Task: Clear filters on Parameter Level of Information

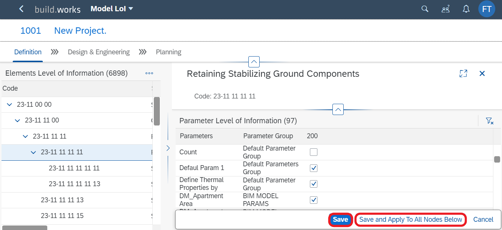Action: click(489, 121)
